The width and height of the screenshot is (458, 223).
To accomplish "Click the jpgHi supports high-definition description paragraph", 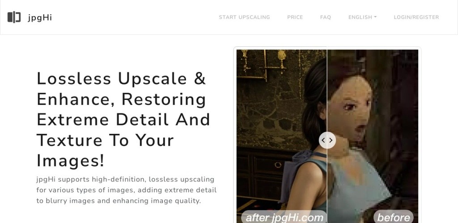I will point(126,190).
